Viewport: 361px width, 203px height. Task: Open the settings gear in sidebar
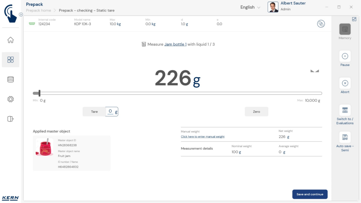[11, 99]
